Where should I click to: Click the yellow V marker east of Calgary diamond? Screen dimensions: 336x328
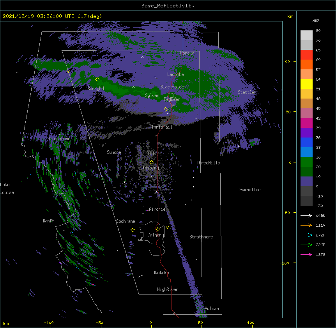[167, 227]
